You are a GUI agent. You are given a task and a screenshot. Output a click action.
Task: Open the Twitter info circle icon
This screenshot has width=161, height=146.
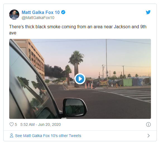pos(148,124)
